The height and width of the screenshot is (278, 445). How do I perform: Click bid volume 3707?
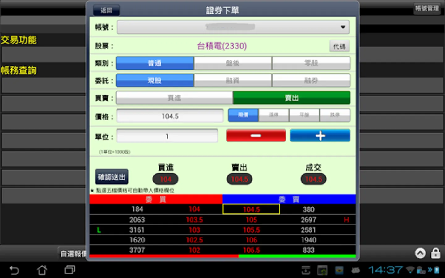137,250
